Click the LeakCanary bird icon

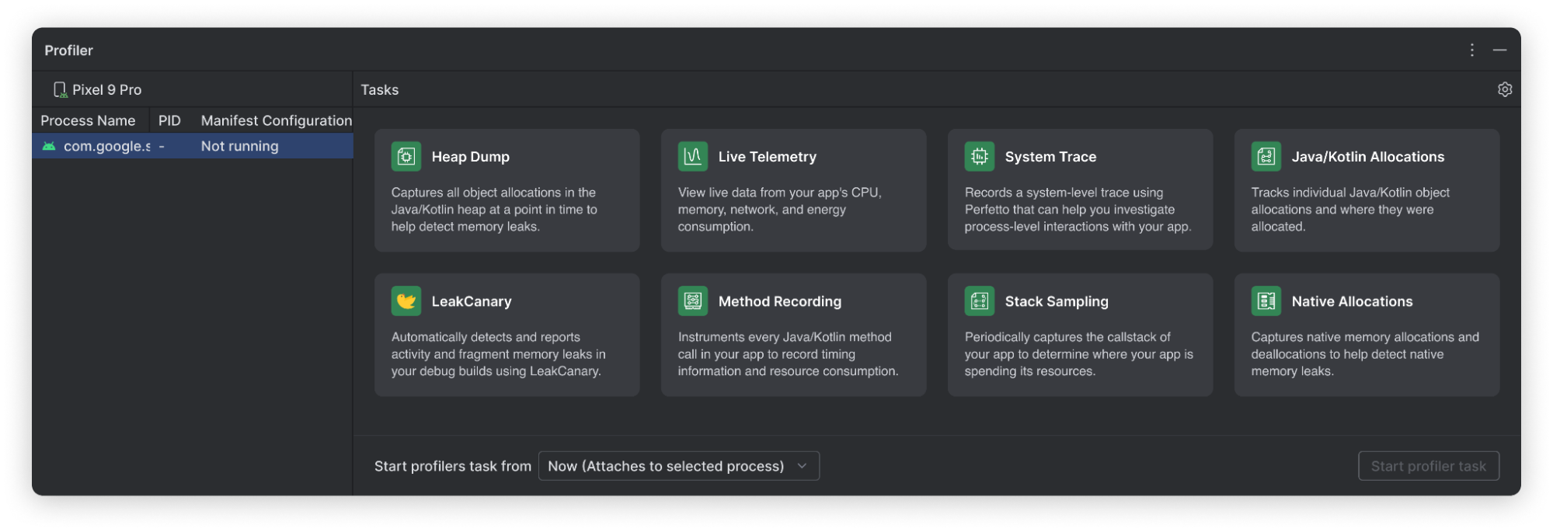pyautogui.click(x=406, y=301)
